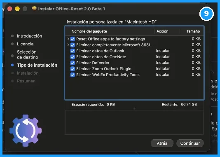Uncheck Eliminar datos de Outlook
220x157 pixels.
coord(73,51)
